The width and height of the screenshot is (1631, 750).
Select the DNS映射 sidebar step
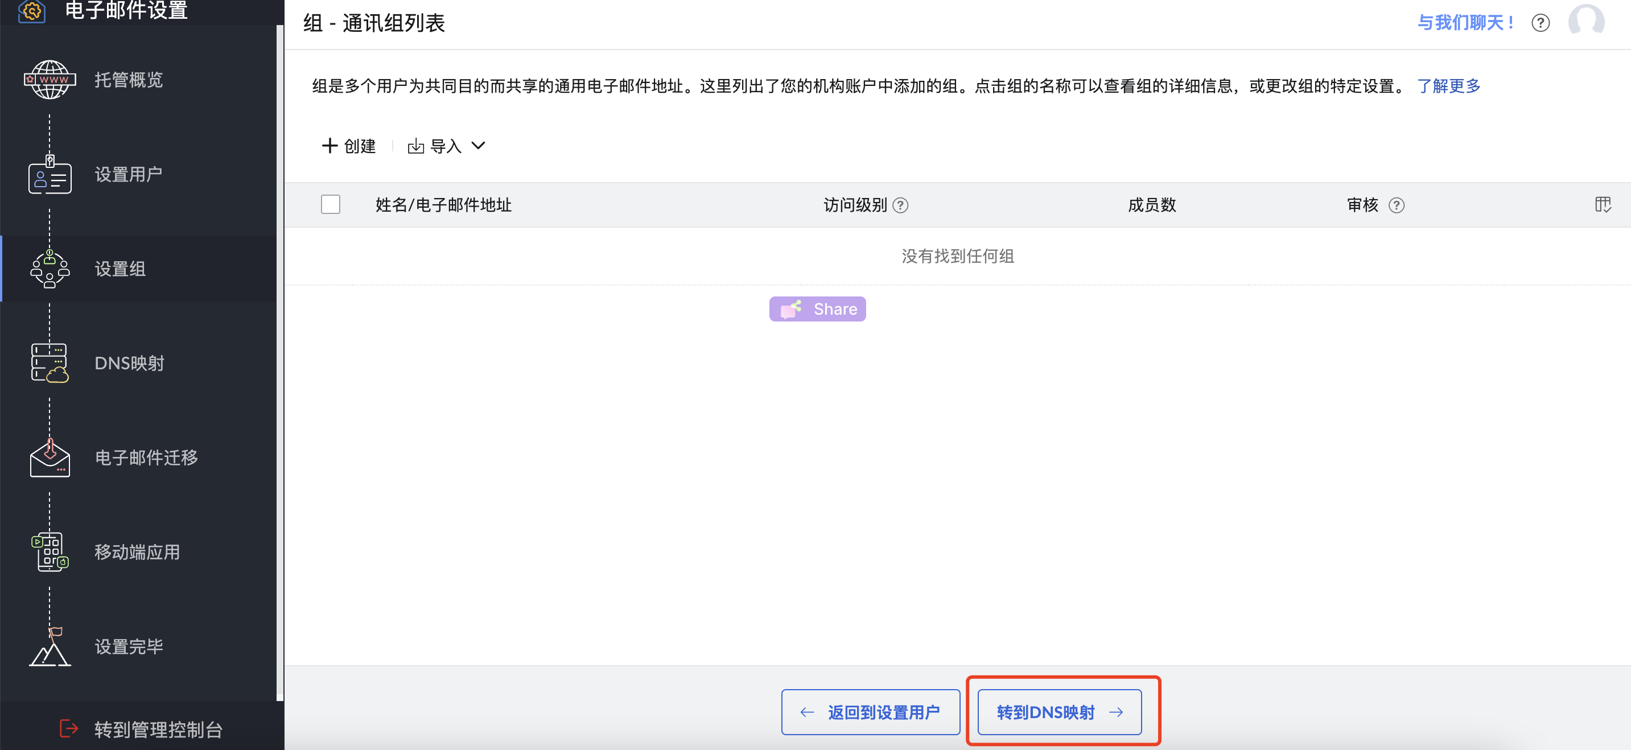129,363
